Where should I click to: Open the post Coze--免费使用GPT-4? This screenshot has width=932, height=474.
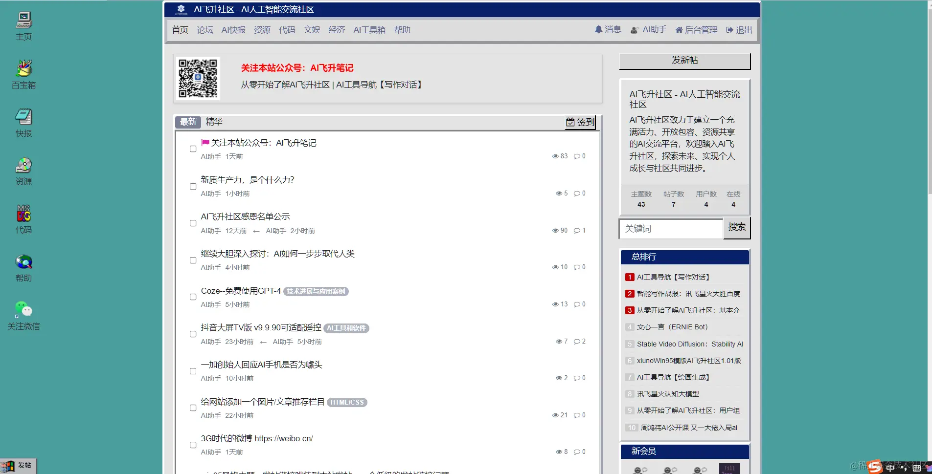(x=241, y=291)
